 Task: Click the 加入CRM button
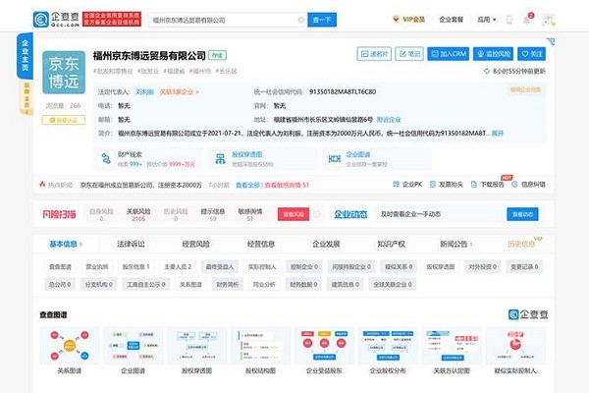point(449,54)
